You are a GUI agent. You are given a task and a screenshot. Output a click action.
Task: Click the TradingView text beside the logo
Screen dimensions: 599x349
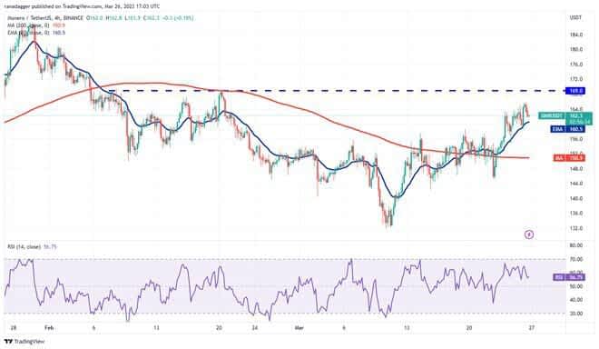click(x=29, y=342)
